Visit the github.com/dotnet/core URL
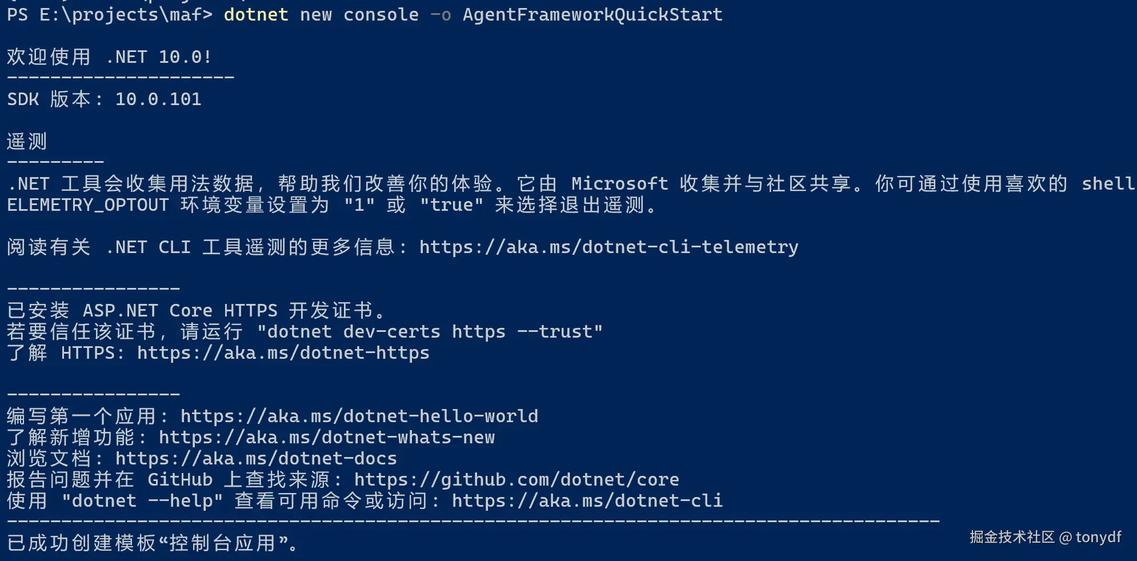This screenshot has width=1137, height=561. point(517,480)
